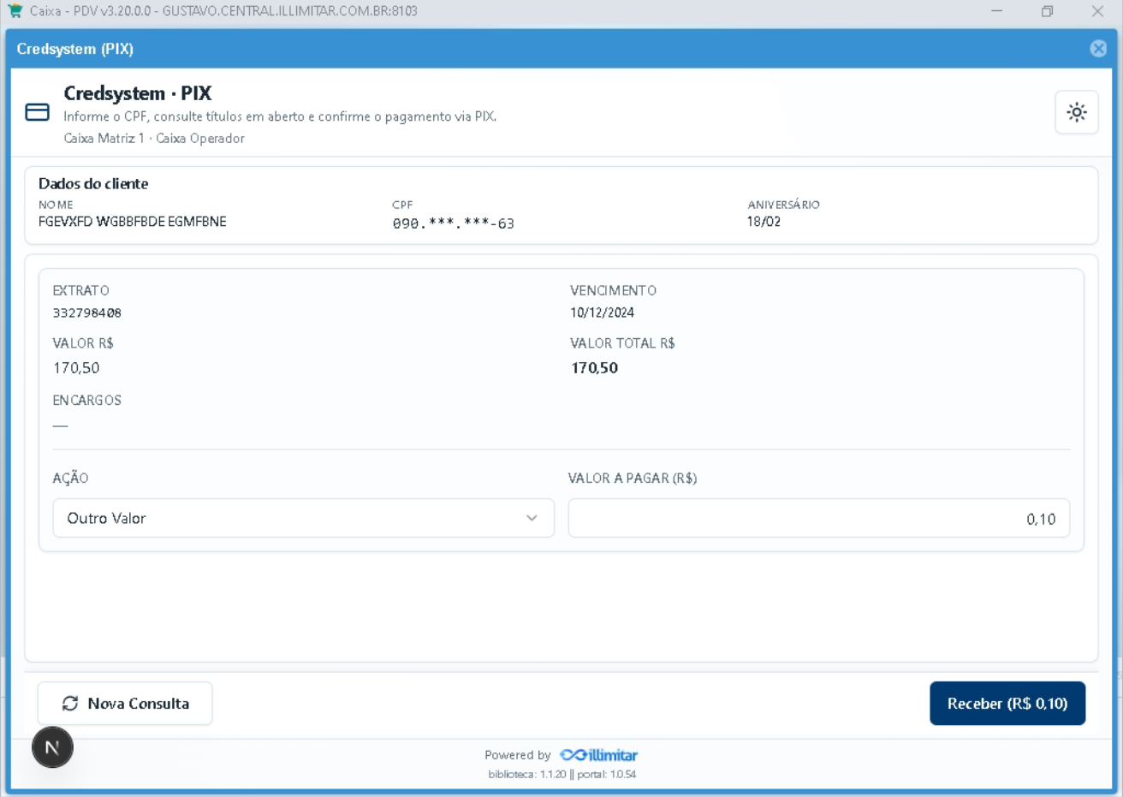
Task: Click the illimitar logo in footer
Action: (x=599, y=755)
